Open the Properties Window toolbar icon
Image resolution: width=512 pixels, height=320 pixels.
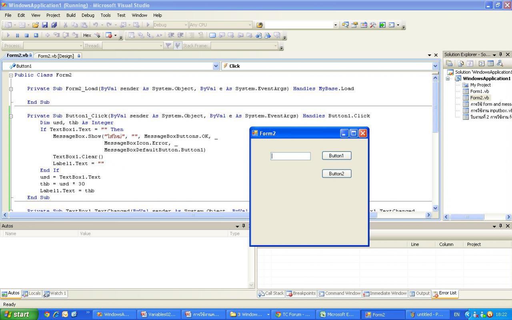[354, 25]
